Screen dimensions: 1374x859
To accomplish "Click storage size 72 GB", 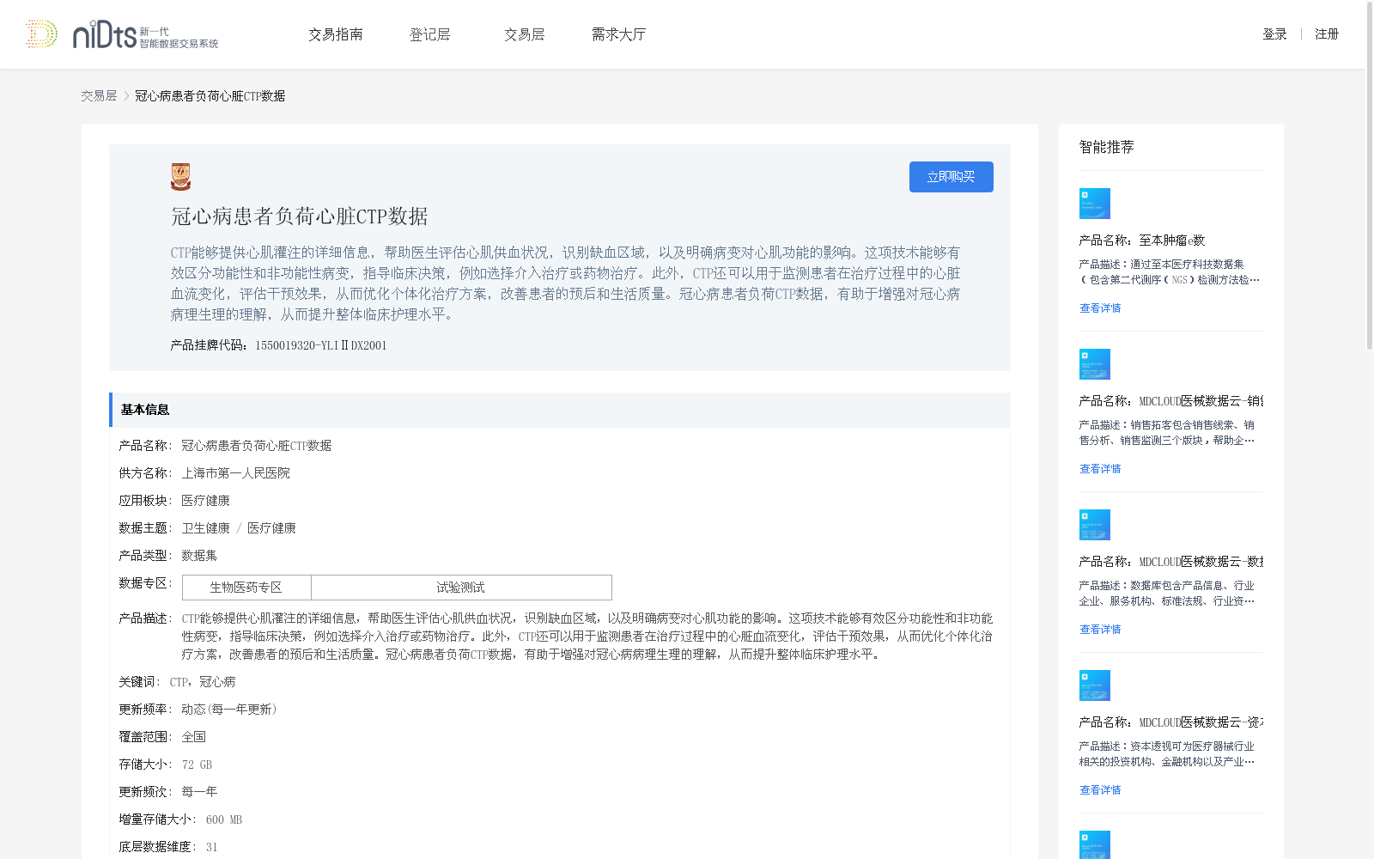I will (x=197, y=765).
